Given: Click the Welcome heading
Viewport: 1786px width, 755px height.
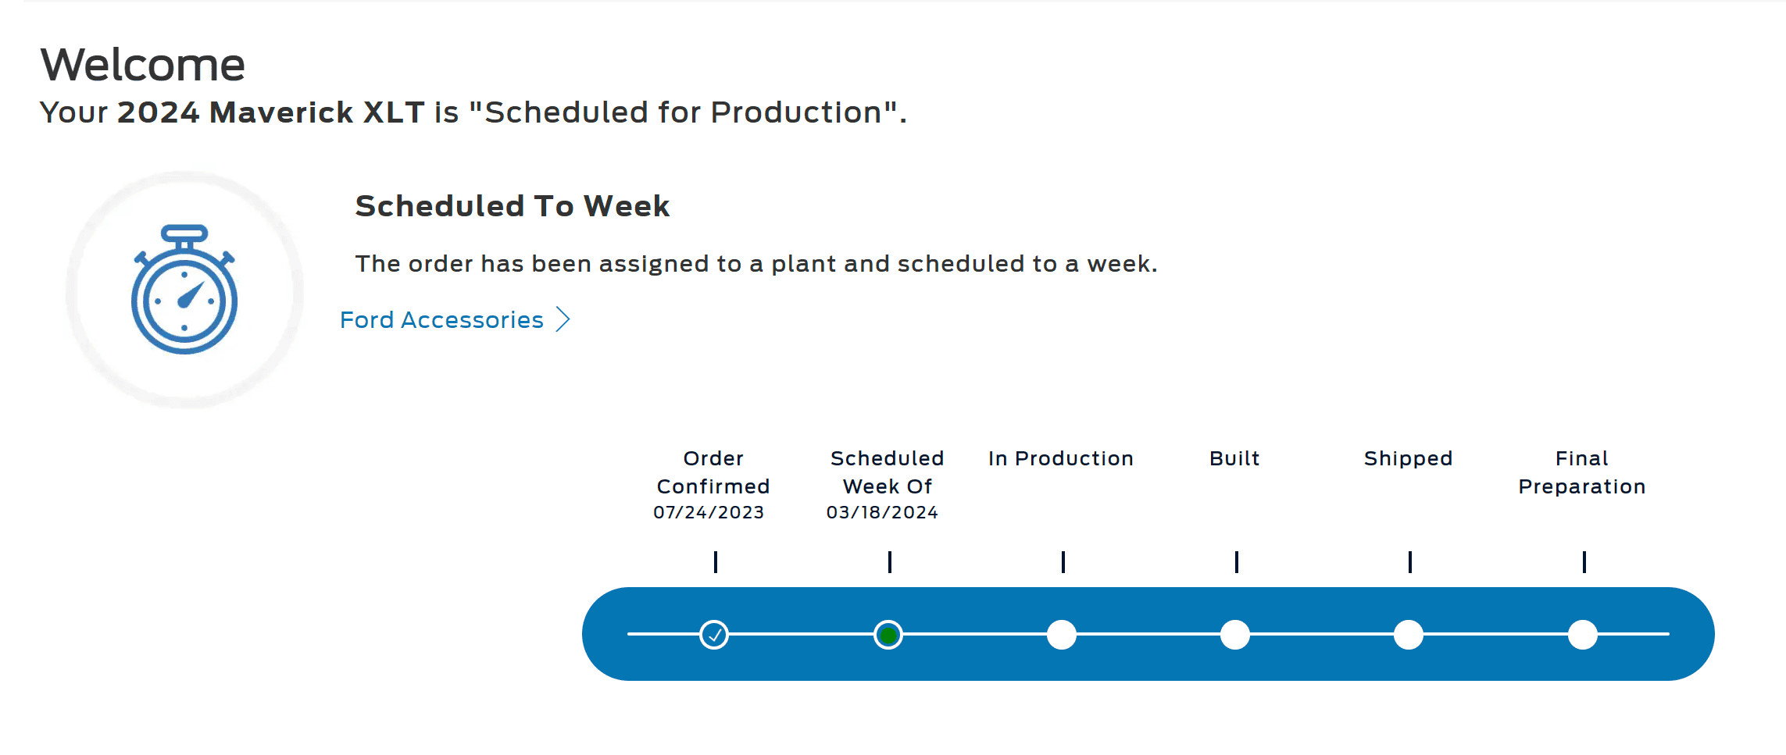Looking at the screenshot, I should point(143,64).
